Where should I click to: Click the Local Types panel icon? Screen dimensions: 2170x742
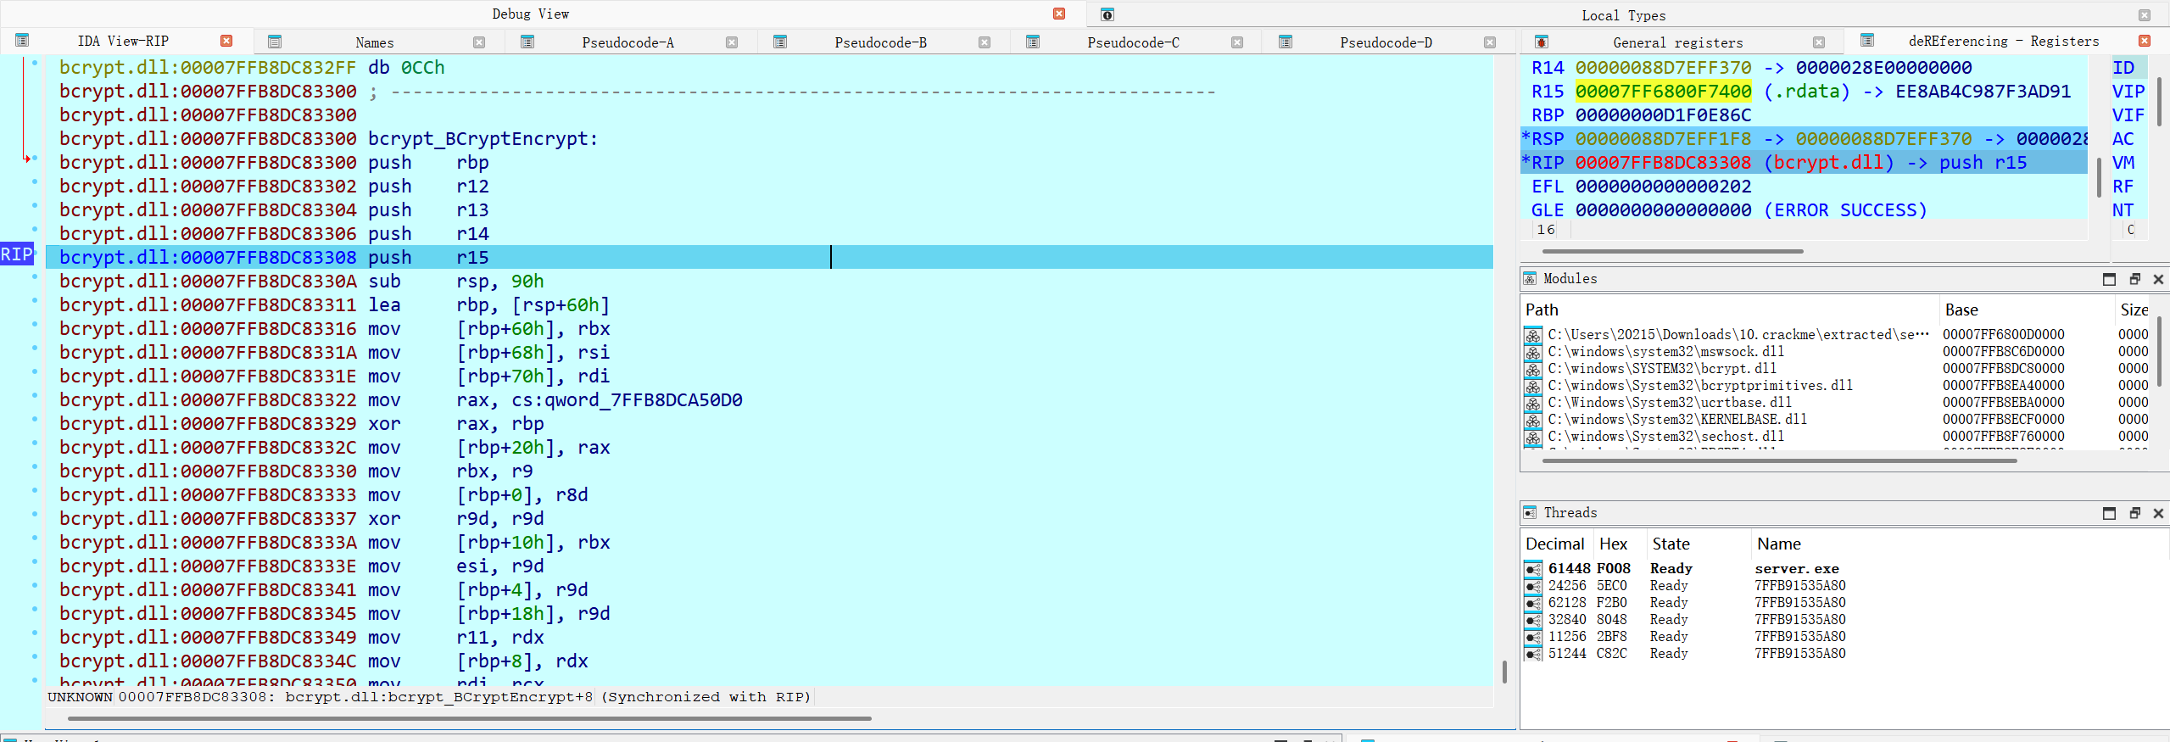pos(1107,14)
